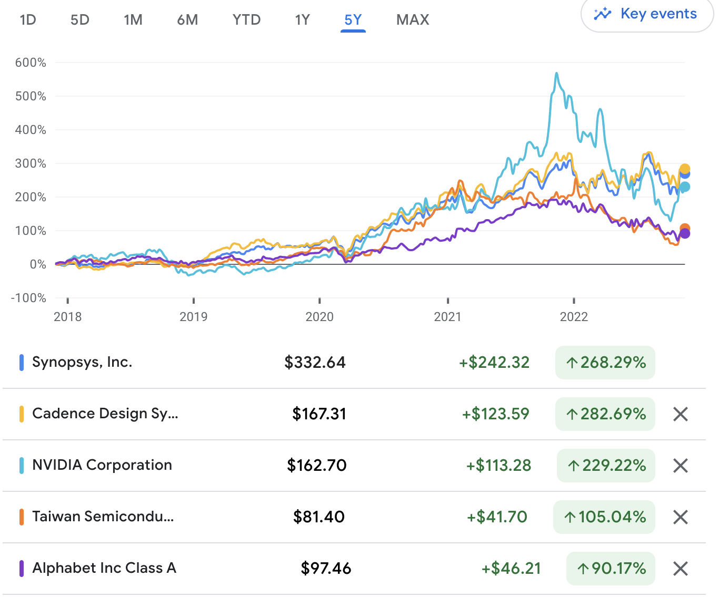Image resolution: width=719 pixels, height=598 pixels.
Task: Select the 1M time range tab
Action: 133,20
